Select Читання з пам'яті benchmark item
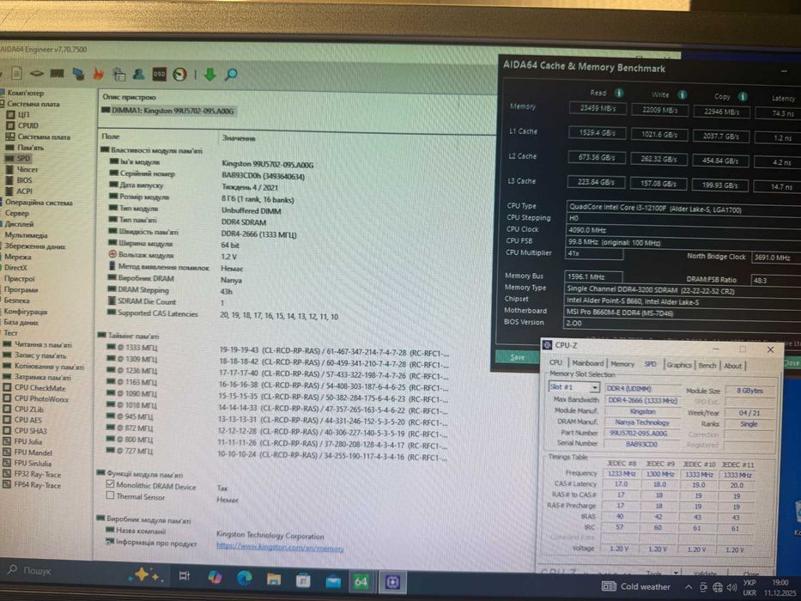This screenshot has width=801, height=601. point(43,344)
